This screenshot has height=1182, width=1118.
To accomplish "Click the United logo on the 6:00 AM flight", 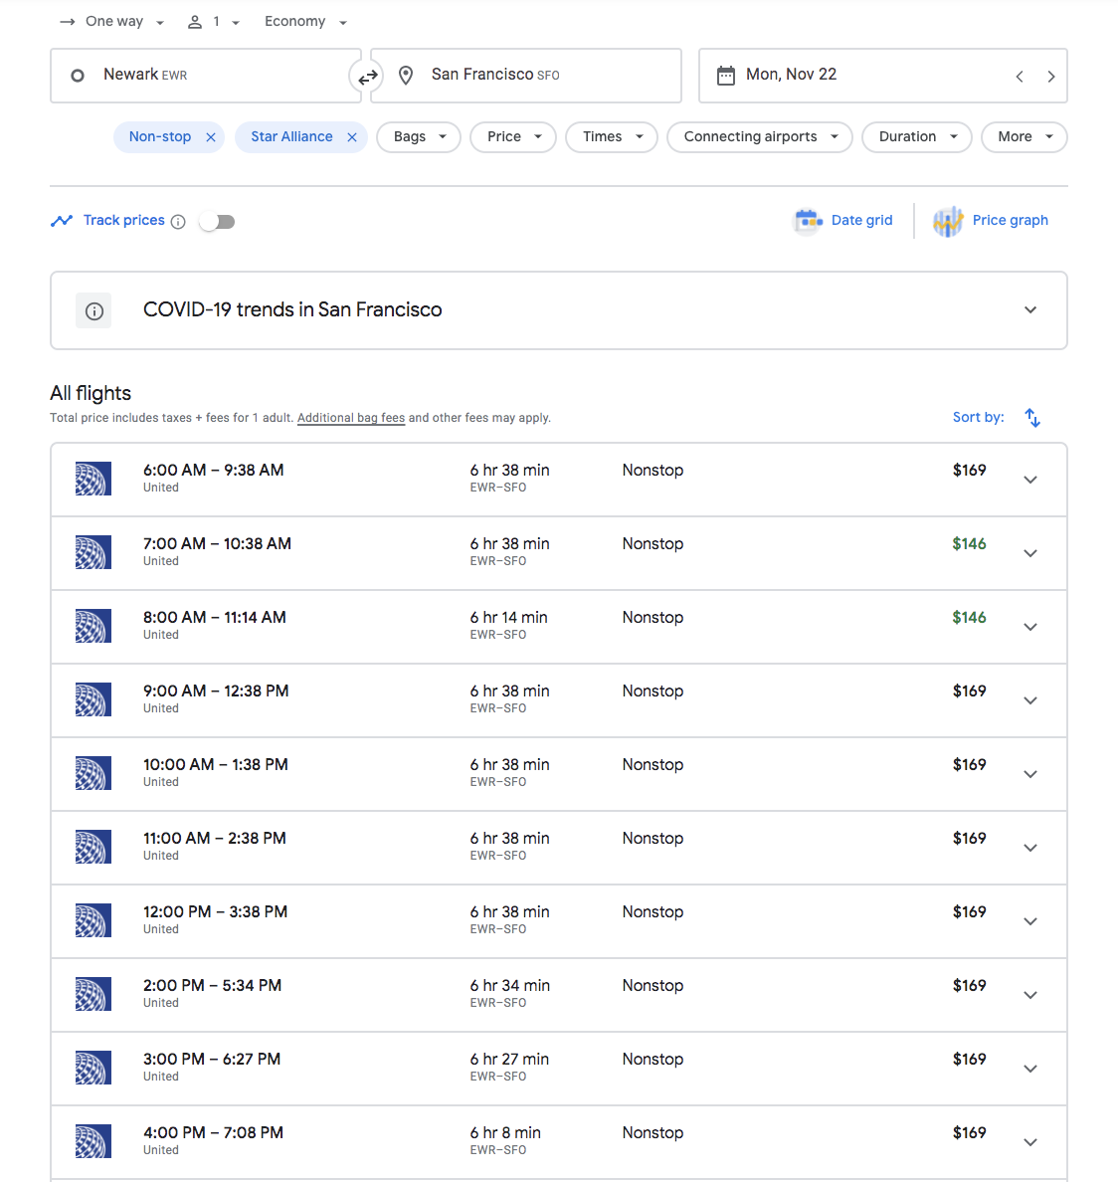I will [x=93, y=479].
